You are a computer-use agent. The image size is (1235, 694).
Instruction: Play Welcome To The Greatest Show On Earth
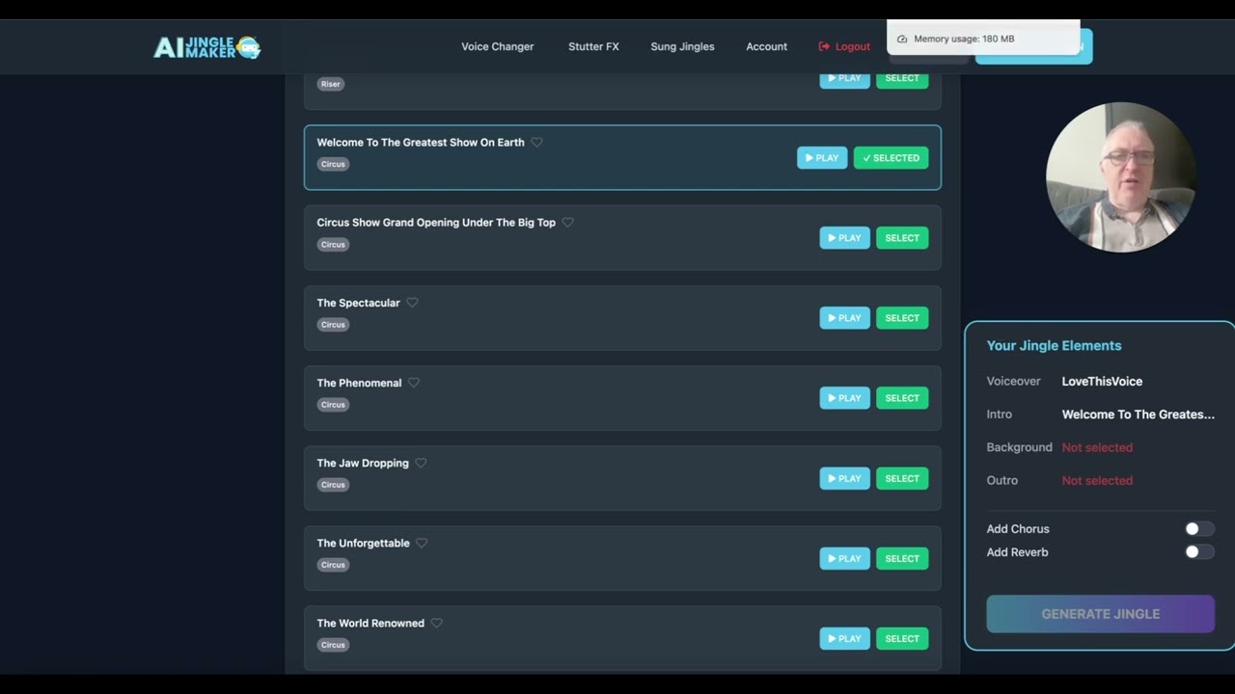[822, 158]
